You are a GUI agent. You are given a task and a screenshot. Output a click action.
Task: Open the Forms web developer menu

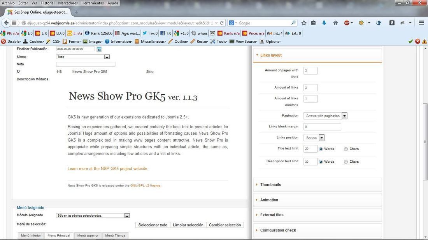point(72,42)
